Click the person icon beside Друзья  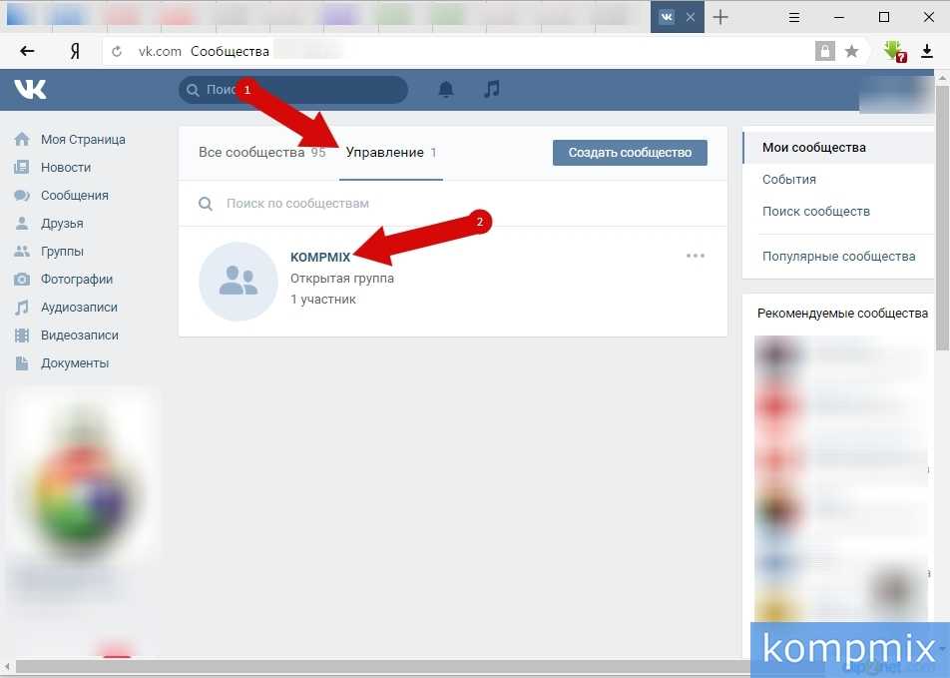pyautogui.click(x=22, y=223)
